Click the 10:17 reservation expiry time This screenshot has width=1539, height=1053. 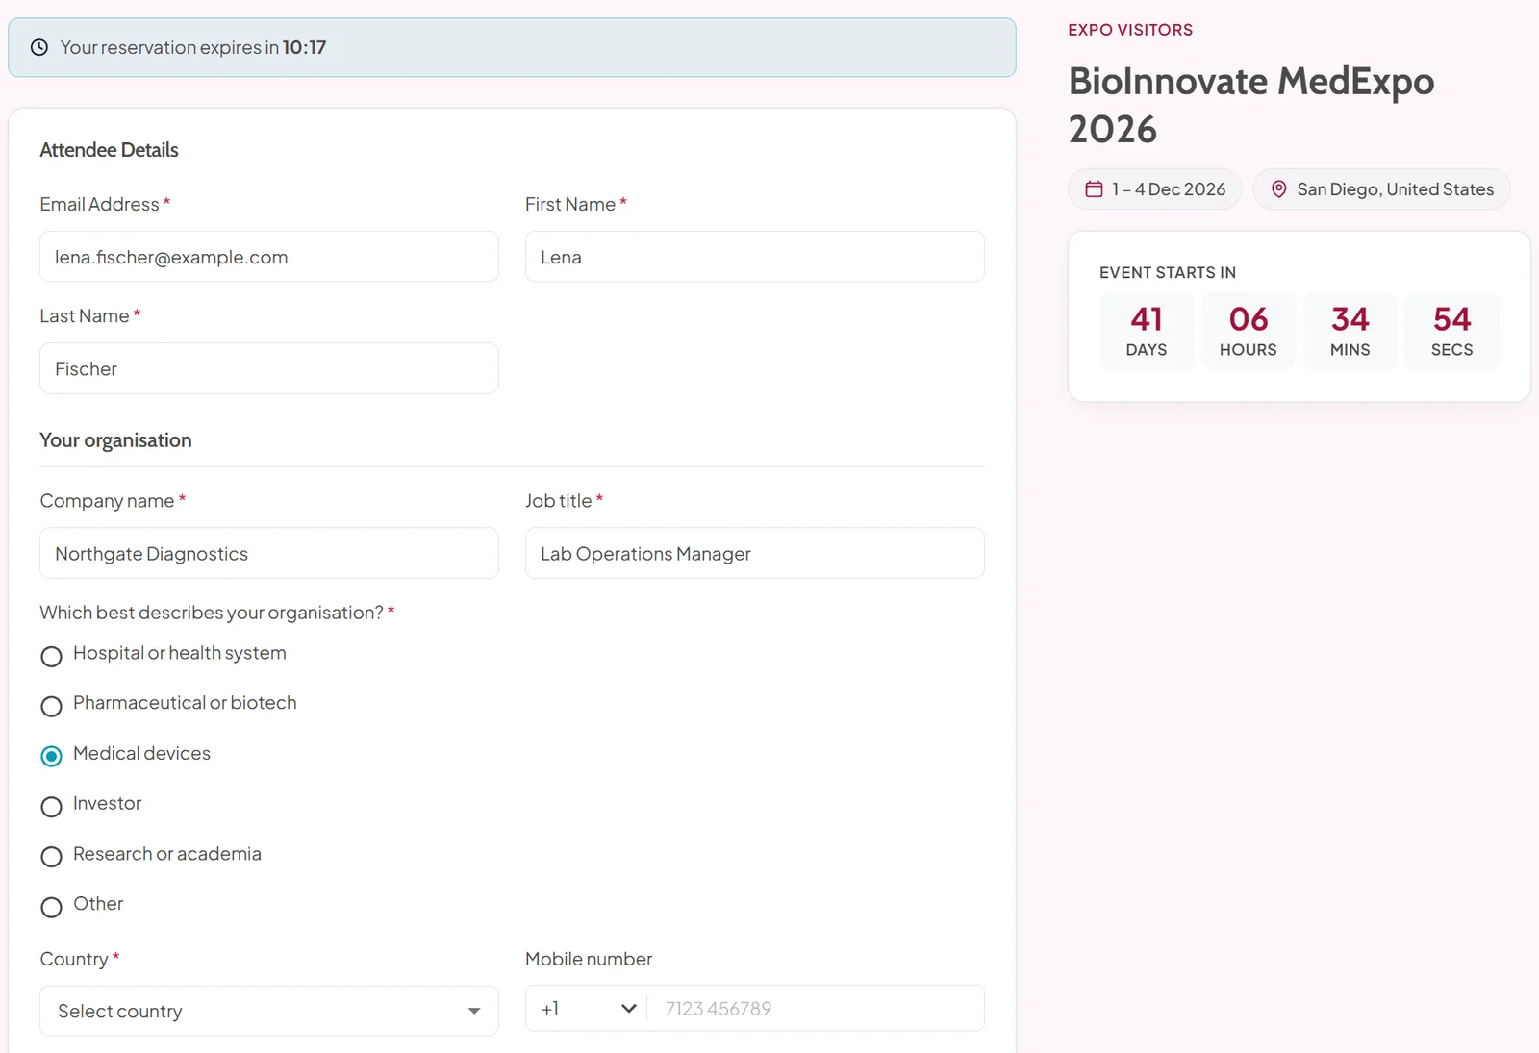point(304,47)
